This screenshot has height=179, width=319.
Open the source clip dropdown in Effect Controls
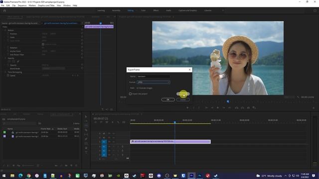(42, 23)
